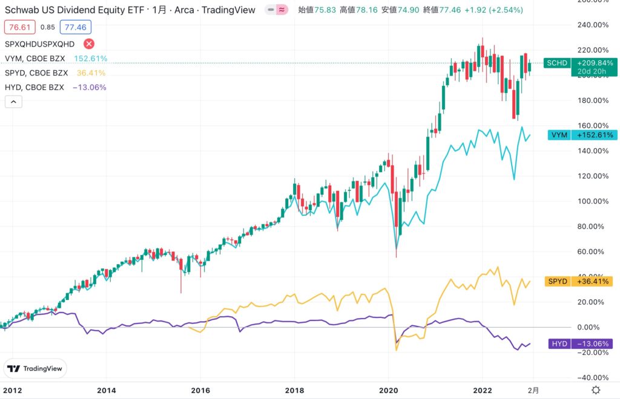Click the 2016 marker on time axis
The image size is (620, 399).
[x=200, y=390]
